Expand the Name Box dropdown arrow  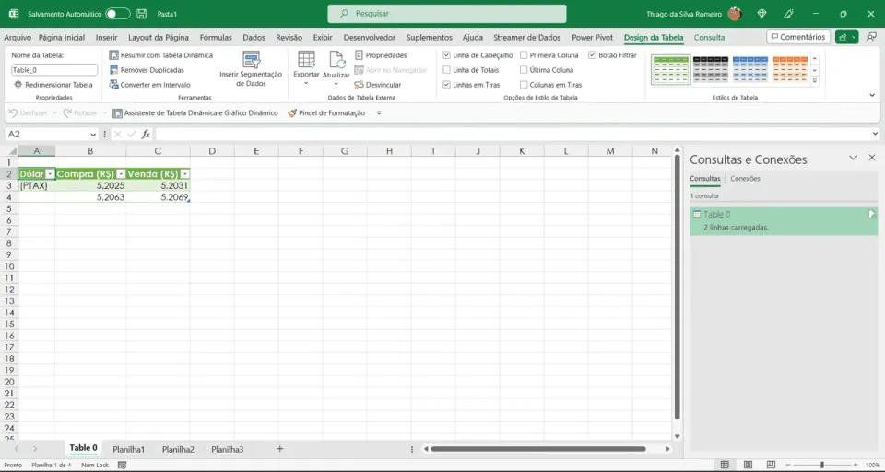coord(93,135)
